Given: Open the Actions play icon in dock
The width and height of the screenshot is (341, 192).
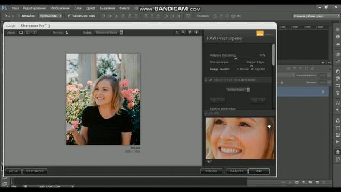Looking at the screenshot, I should [338, 142].
